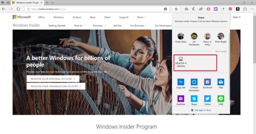Open Get apps in Store link
Image resolution: width=256 pixels, height=134 pixels.
point(201,110)
